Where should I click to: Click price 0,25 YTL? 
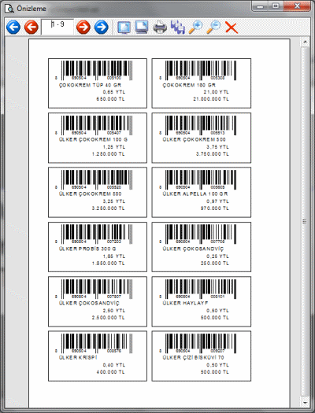[x=217, y=256]
